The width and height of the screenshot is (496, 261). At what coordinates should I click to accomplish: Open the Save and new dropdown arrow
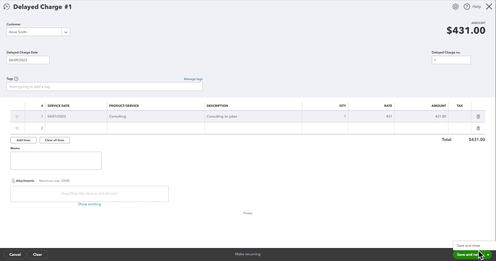(x=488, y=255)
